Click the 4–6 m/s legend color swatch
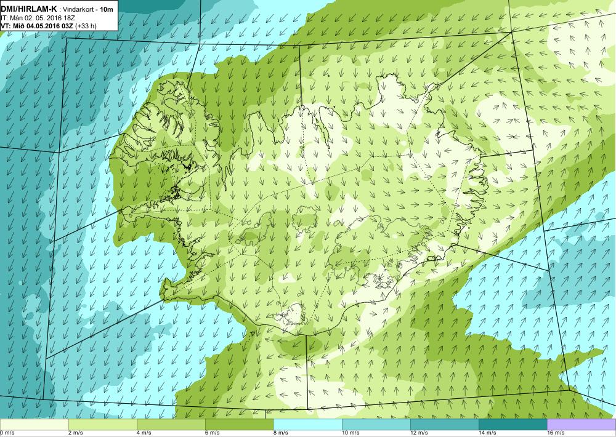The height and width of the screenshot is (437, 616). coord(171,425)
